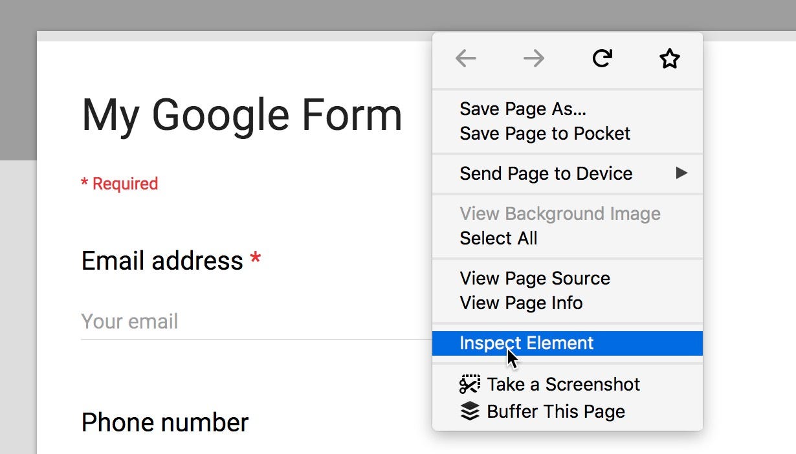Click the Take a Screenshot label
796x454 pixels.
point(563,384)
